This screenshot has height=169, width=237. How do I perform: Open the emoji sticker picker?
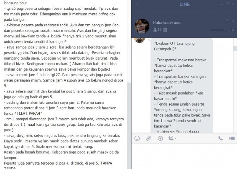(137, 138)
